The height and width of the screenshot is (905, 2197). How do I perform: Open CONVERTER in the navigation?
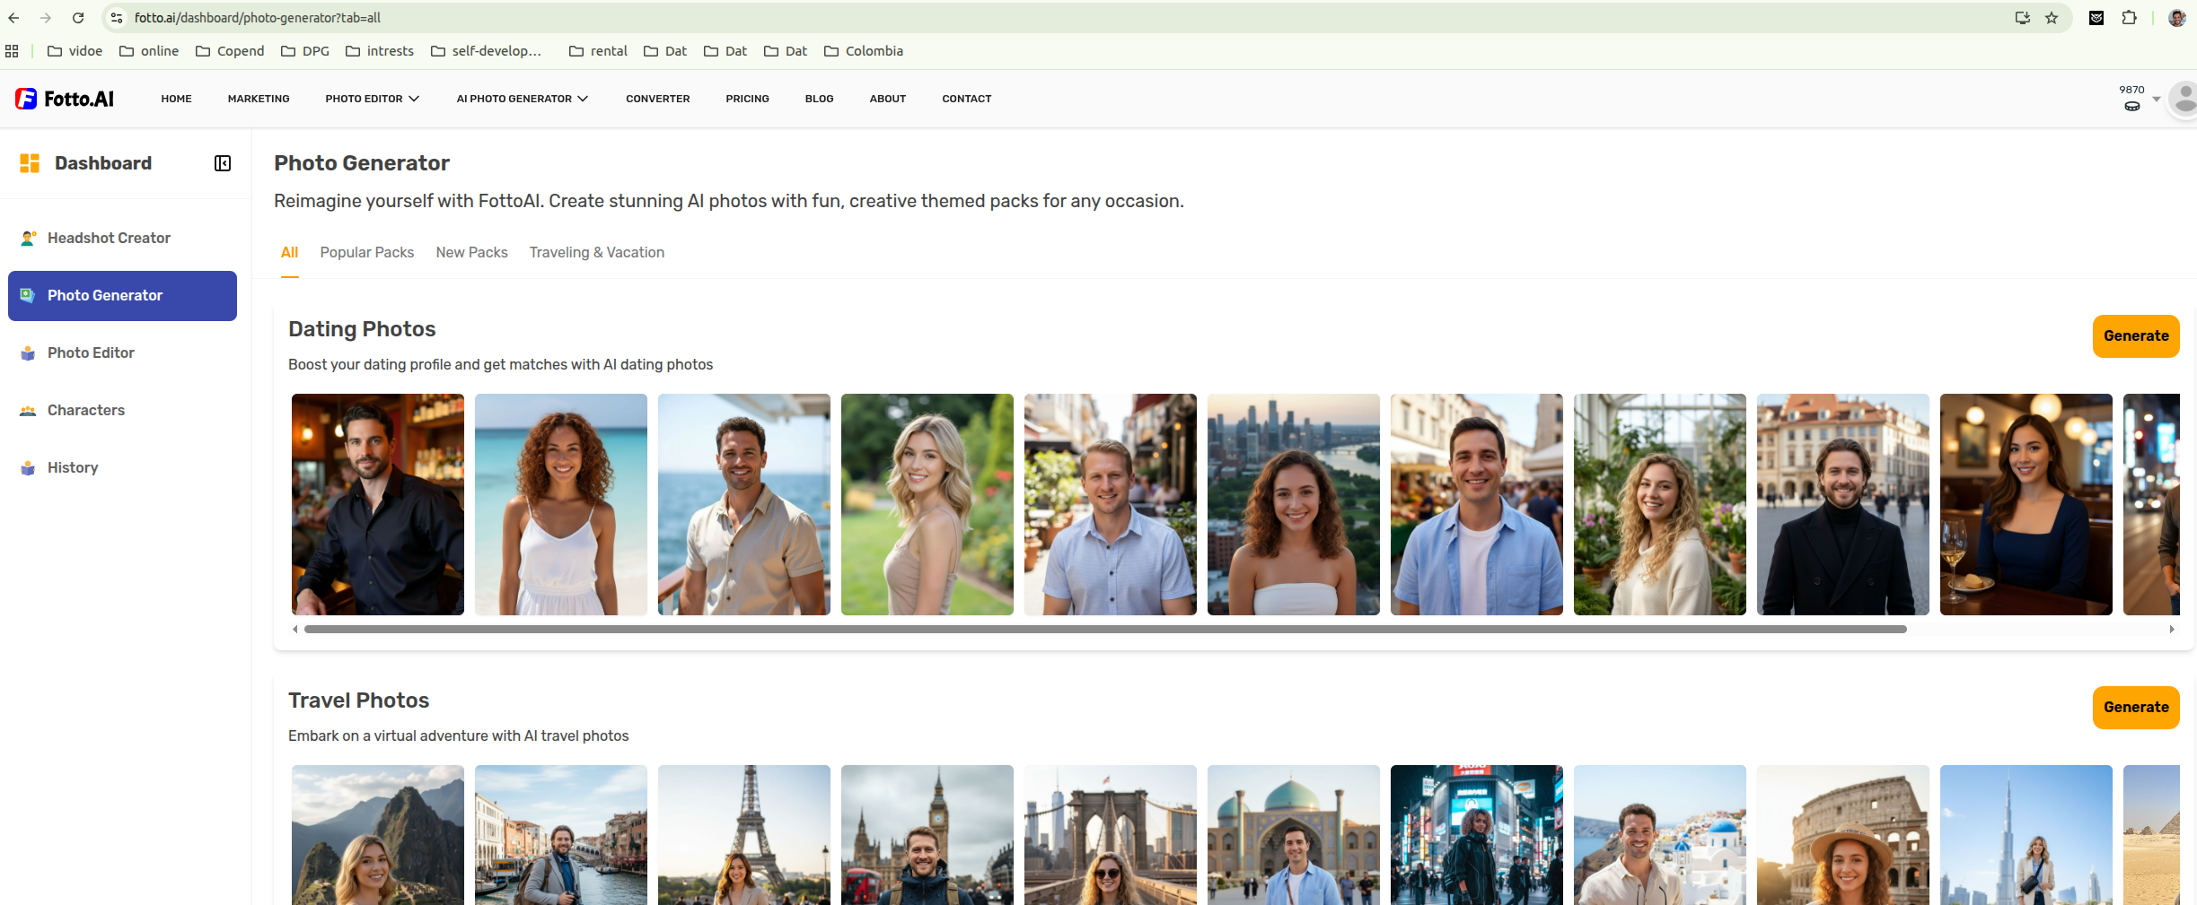pyautogui.click(x=658, y=99)
